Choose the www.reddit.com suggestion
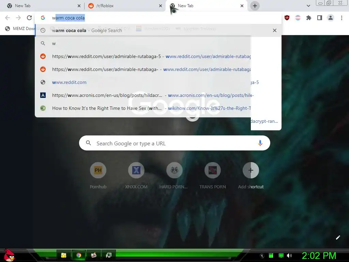Screen dimensions: 349x262 coord(142,82)
